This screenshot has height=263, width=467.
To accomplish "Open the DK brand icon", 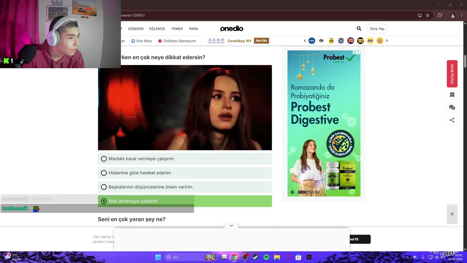I will 321,41.
